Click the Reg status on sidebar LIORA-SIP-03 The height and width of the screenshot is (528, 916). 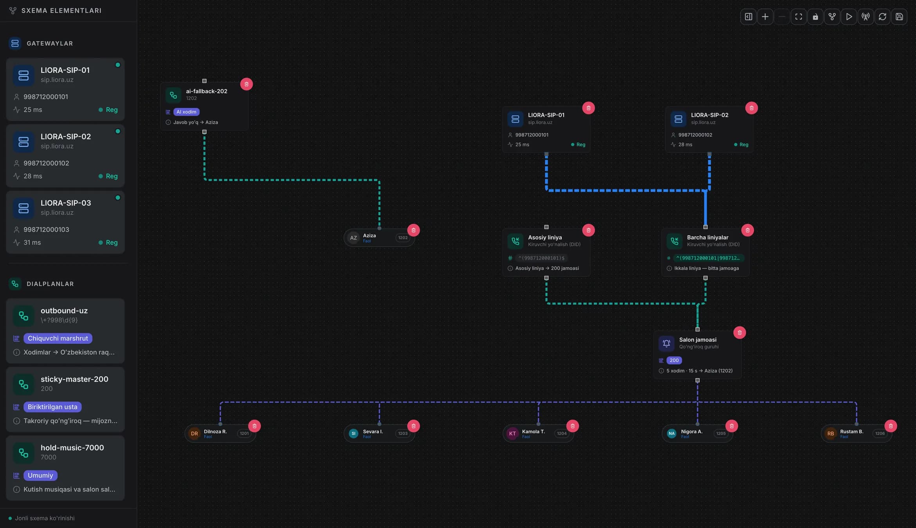(108, 243)
